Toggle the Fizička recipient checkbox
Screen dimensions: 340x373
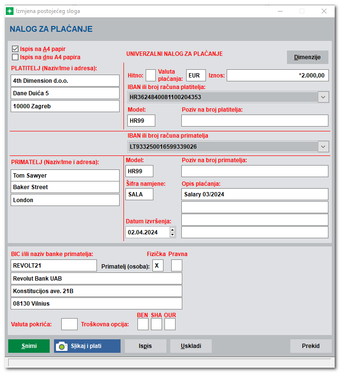[x=158, y=266]
